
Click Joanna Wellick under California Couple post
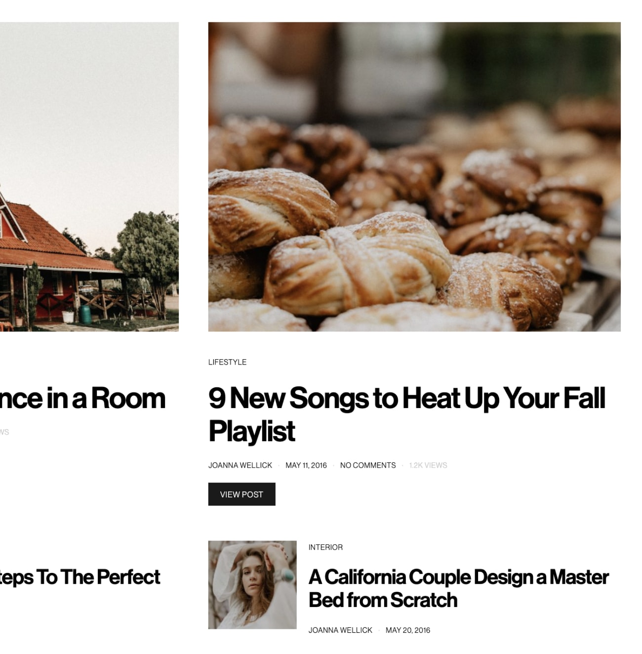click(340, 630)
